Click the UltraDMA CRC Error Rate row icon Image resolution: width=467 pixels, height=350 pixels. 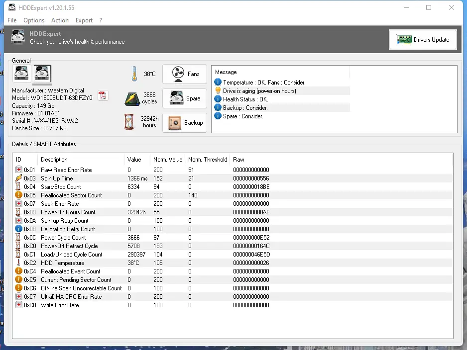click(18, 296)
